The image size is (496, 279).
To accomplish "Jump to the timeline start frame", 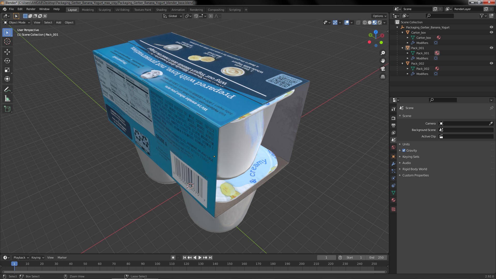I will 184,258.
